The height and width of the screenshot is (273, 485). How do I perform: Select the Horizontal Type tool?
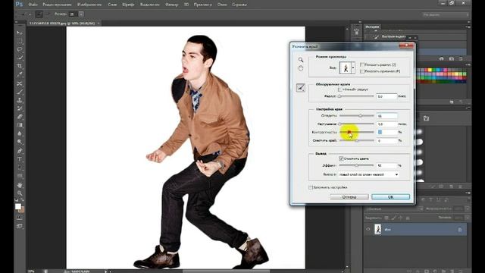[20, 159]
